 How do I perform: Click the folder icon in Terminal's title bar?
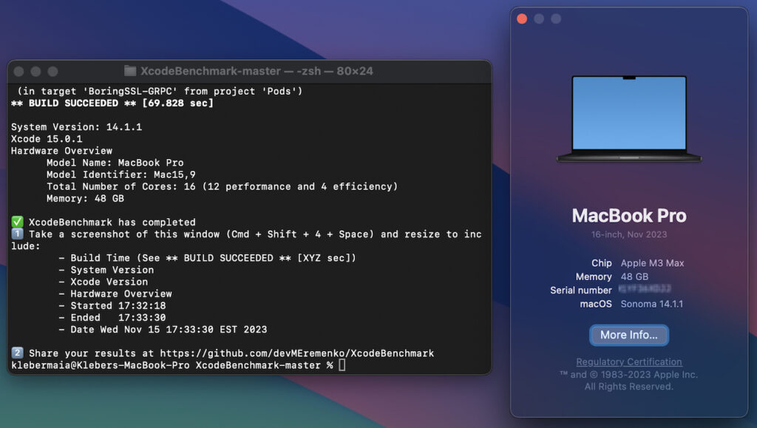[129, 71]
